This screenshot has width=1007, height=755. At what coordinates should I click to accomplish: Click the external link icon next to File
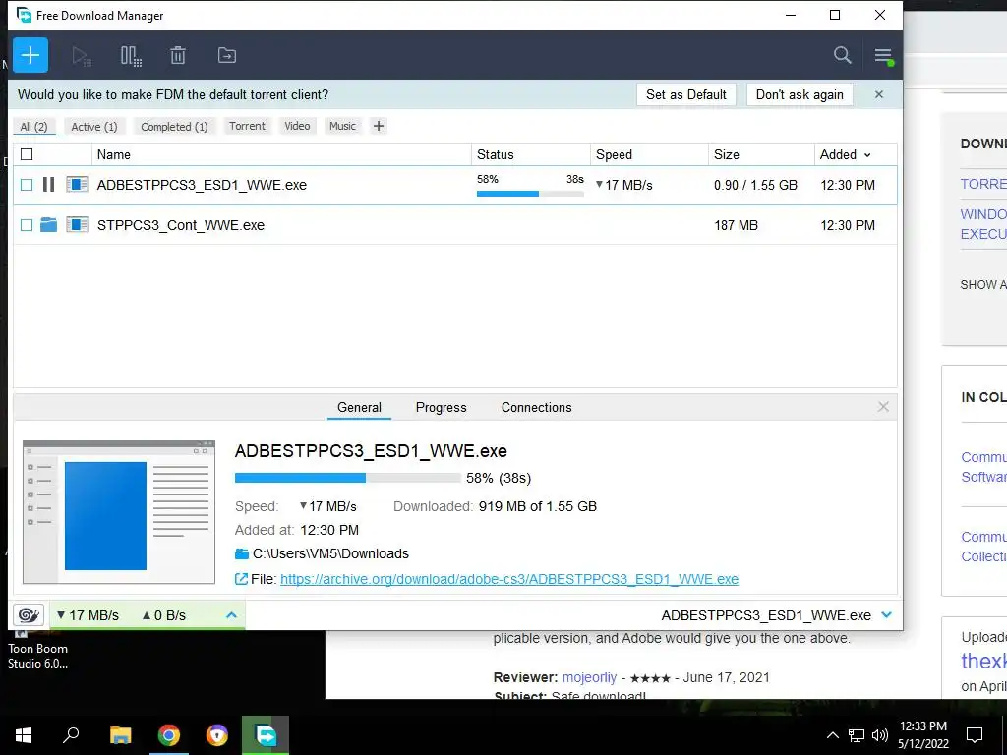coord(241,579)
